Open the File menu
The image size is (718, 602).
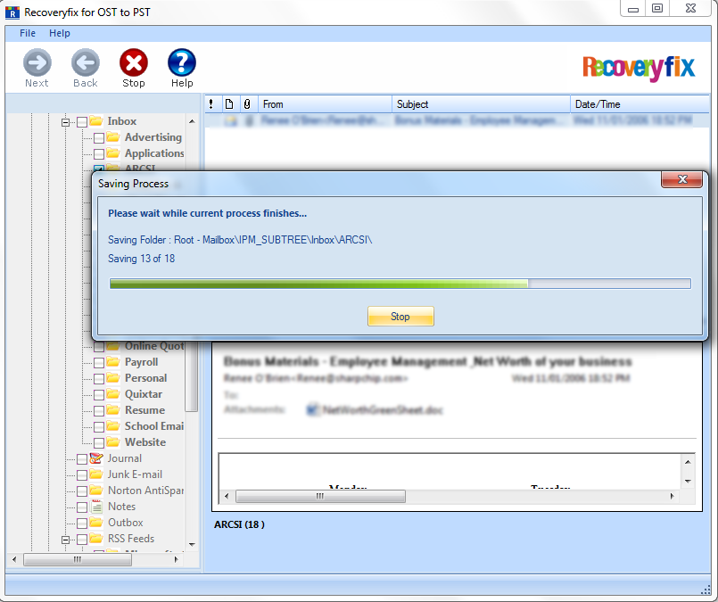pyautogui.click(x=28, y=33)
